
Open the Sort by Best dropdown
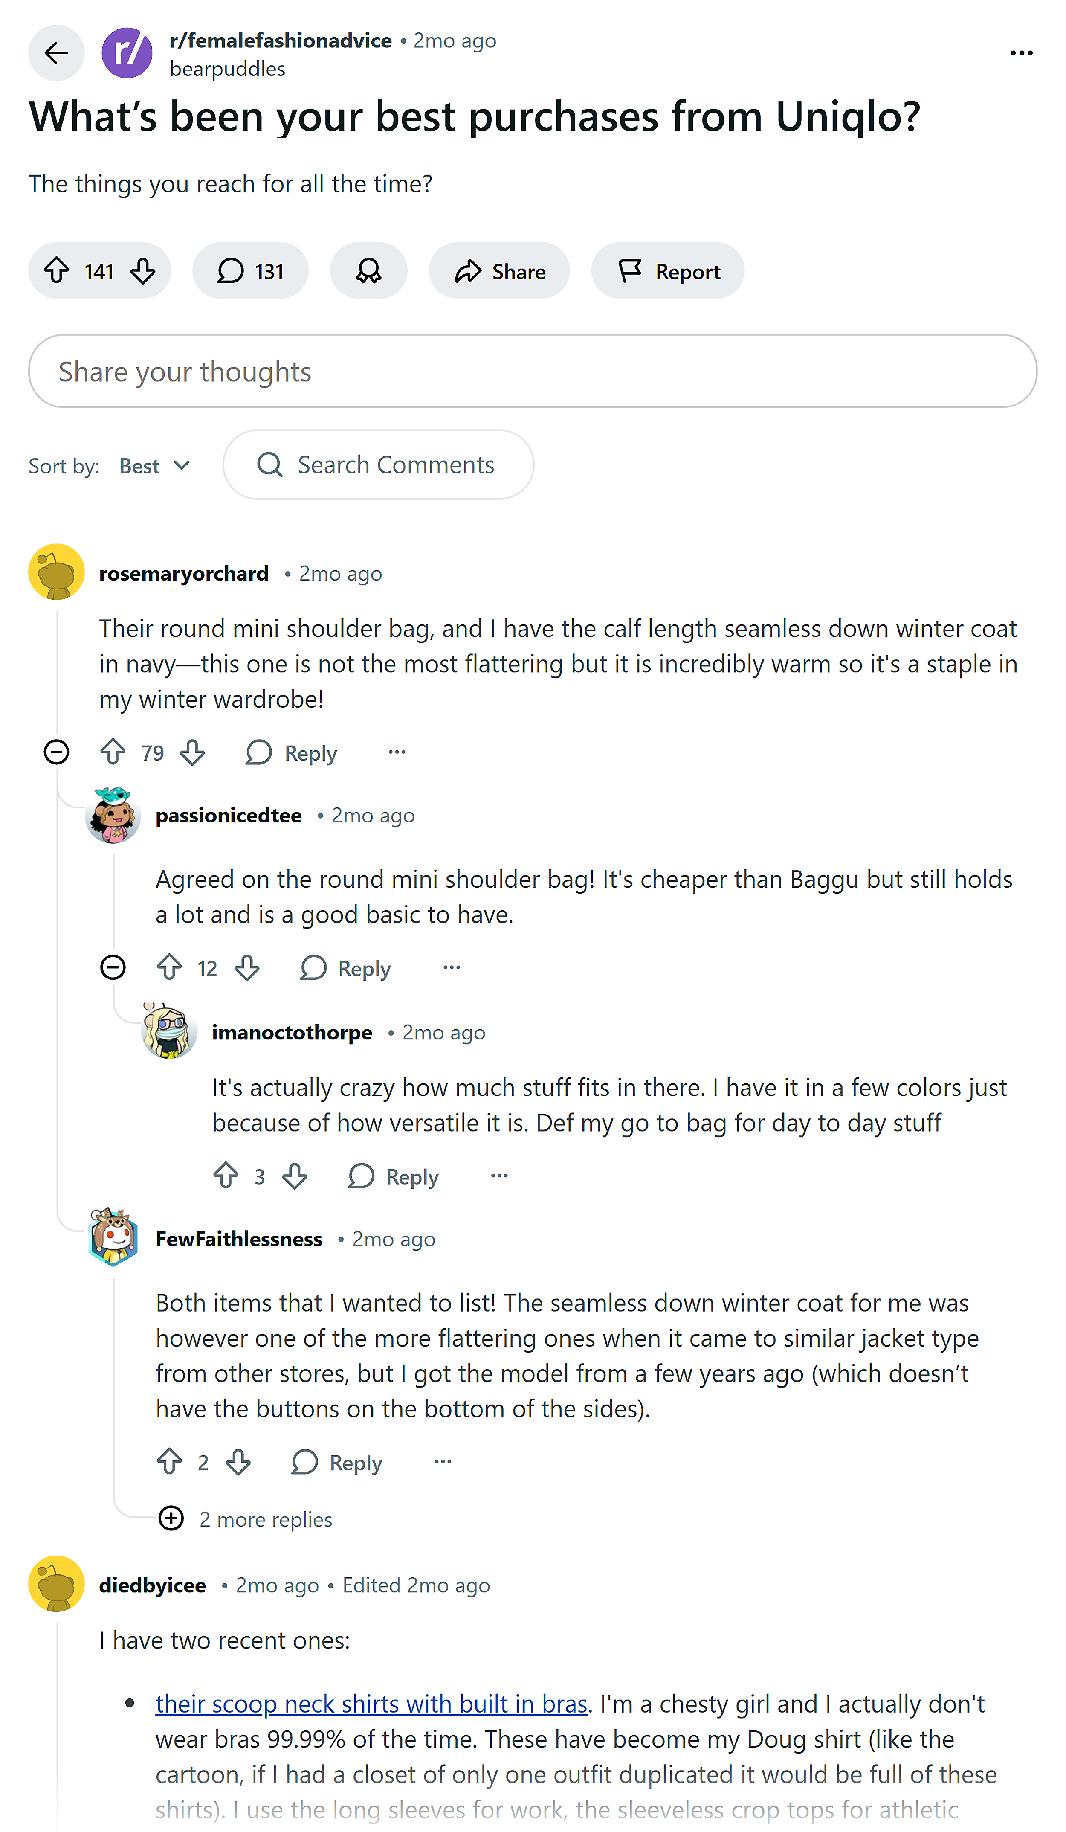[x=155, y=465]
